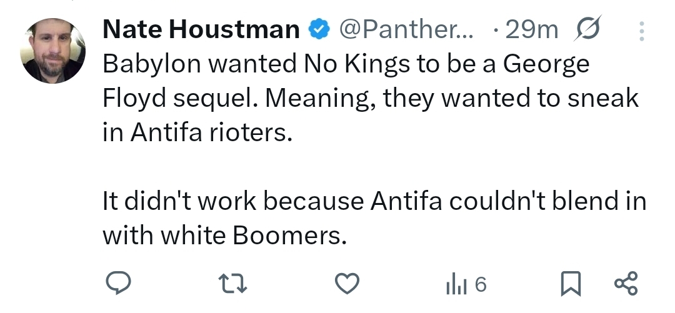This screenshot has width=675, height=313.
Task: Click the "with white Boomers." line
Action: (x=224, y=236)
